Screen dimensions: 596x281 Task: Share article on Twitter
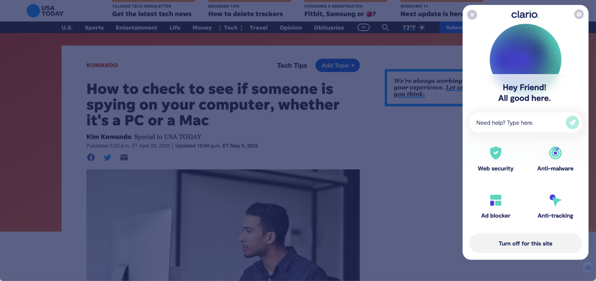[107, 157]
